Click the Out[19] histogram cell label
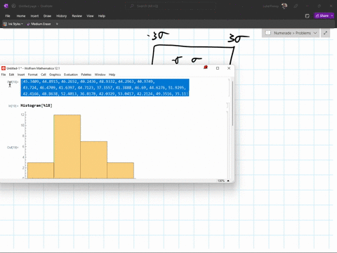The width and height of the screenshot is (337, 253). [x=13, y=148]
